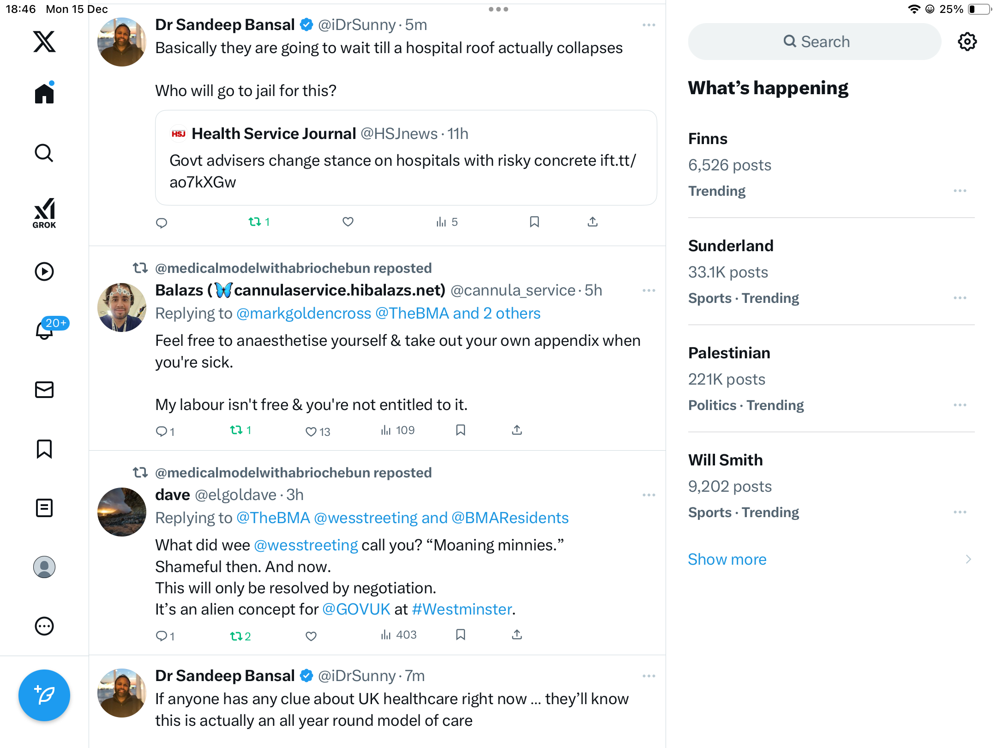The width and height of the screenshot is (997, 748).
Task: Undo repost on Dr Sandeep's hospital roof post
Action: (x=255, y=222)
